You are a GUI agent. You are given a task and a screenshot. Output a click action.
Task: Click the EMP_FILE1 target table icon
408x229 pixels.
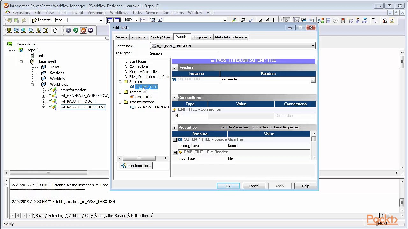(132, 97)
